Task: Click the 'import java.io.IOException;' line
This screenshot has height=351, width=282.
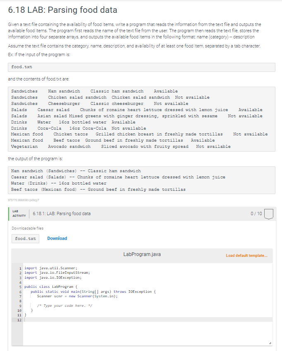Action: tap(53, 277)
